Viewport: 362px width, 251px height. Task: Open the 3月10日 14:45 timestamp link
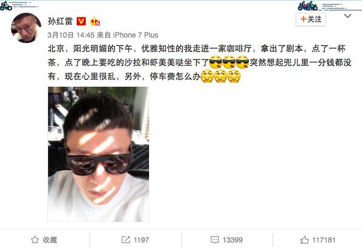(71, 35)
